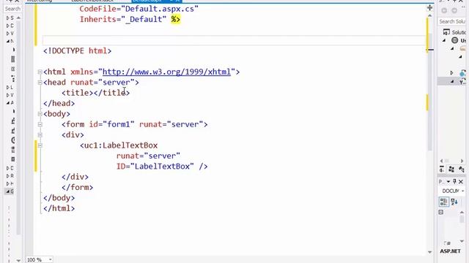The image size is (469, 263).
Task: Click Toolbox scrollbar down arrow
Action: (18, 260)
